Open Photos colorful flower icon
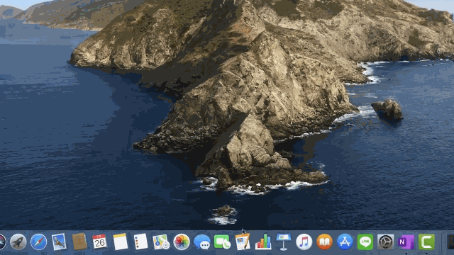The width and height of the screenshot is (454, 255). 182,242
